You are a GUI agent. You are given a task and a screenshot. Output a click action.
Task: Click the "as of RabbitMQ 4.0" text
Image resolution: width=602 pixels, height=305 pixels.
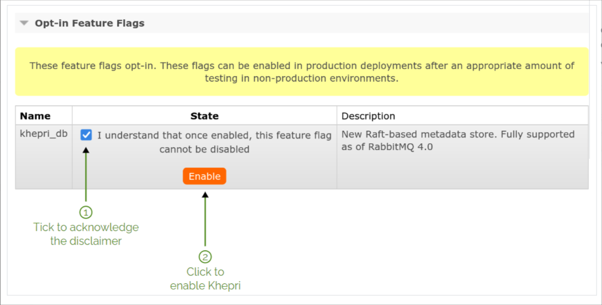pos(387,147)
